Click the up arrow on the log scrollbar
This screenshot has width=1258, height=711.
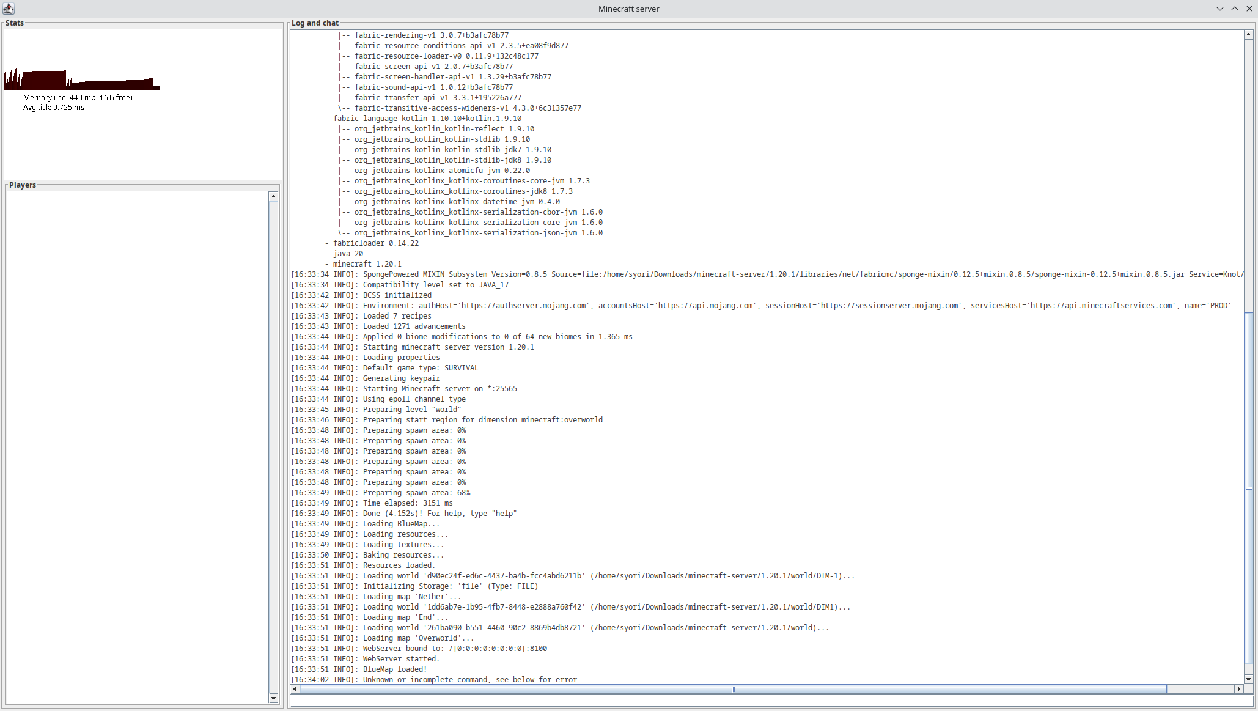click(x=1248, y=34)
